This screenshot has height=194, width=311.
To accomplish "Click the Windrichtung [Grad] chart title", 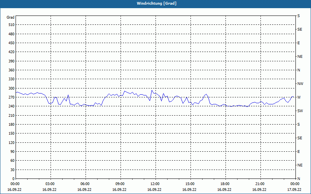I will (x=157, y=3).
